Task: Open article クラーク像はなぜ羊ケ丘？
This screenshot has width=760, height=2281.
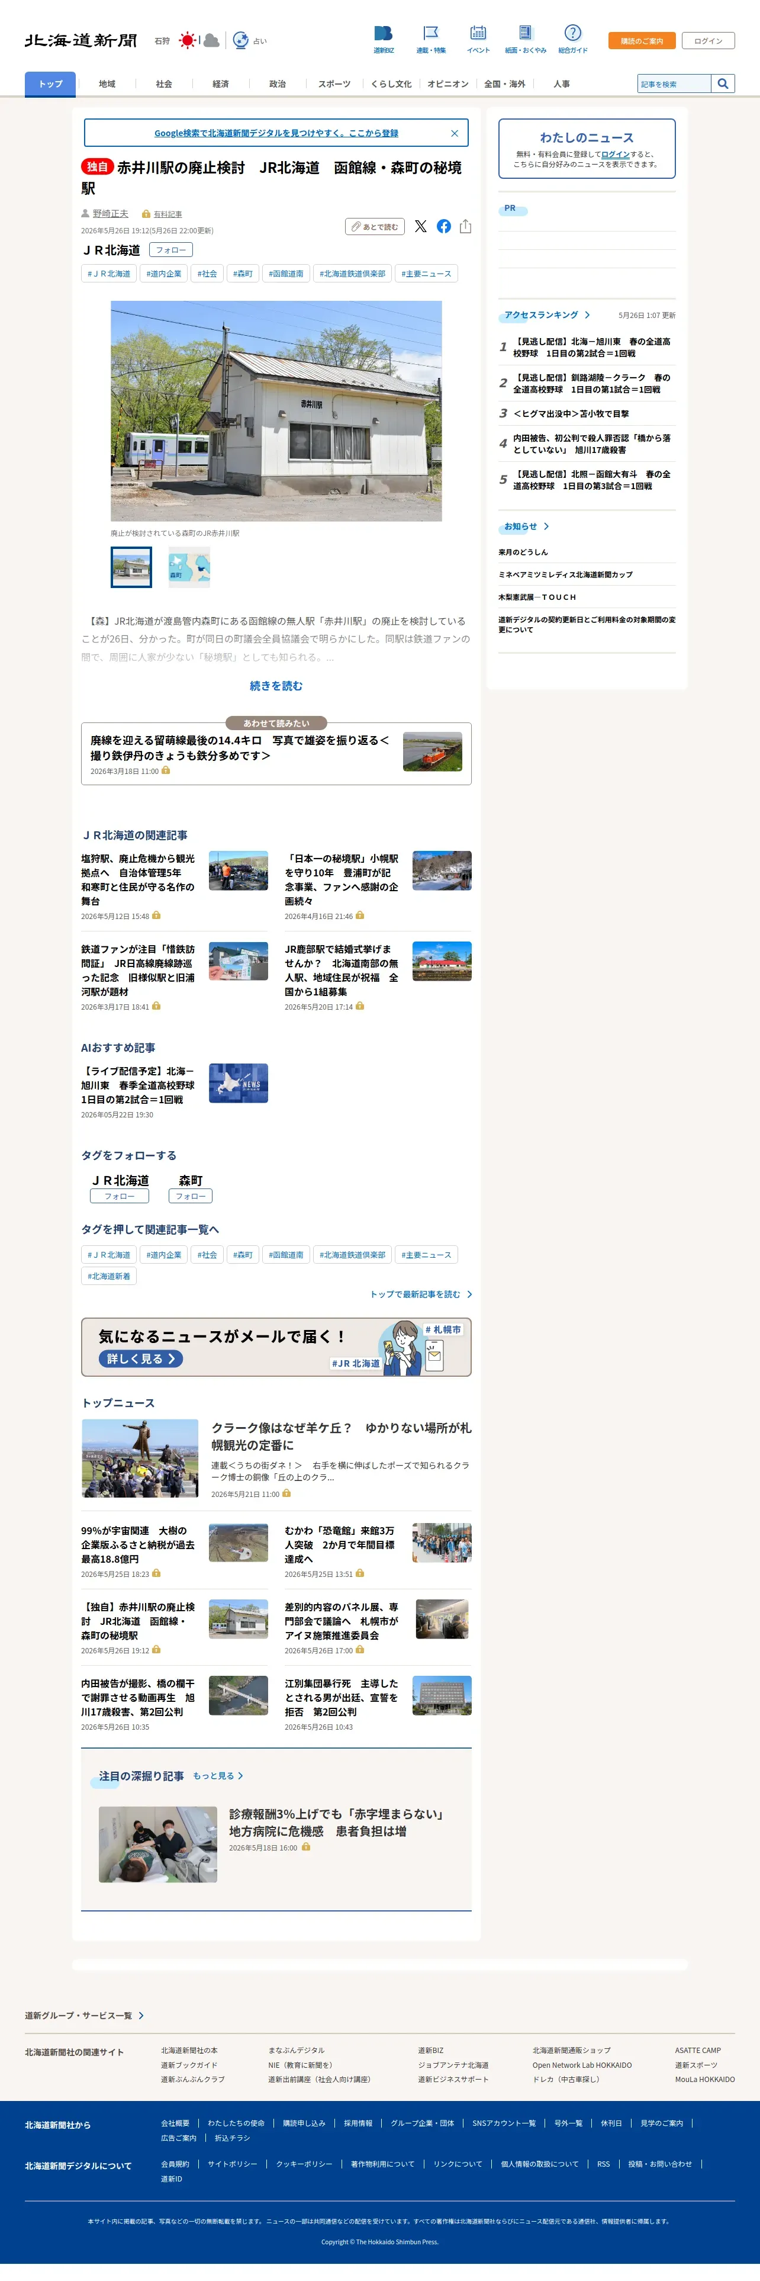Action: [340, 1436]
